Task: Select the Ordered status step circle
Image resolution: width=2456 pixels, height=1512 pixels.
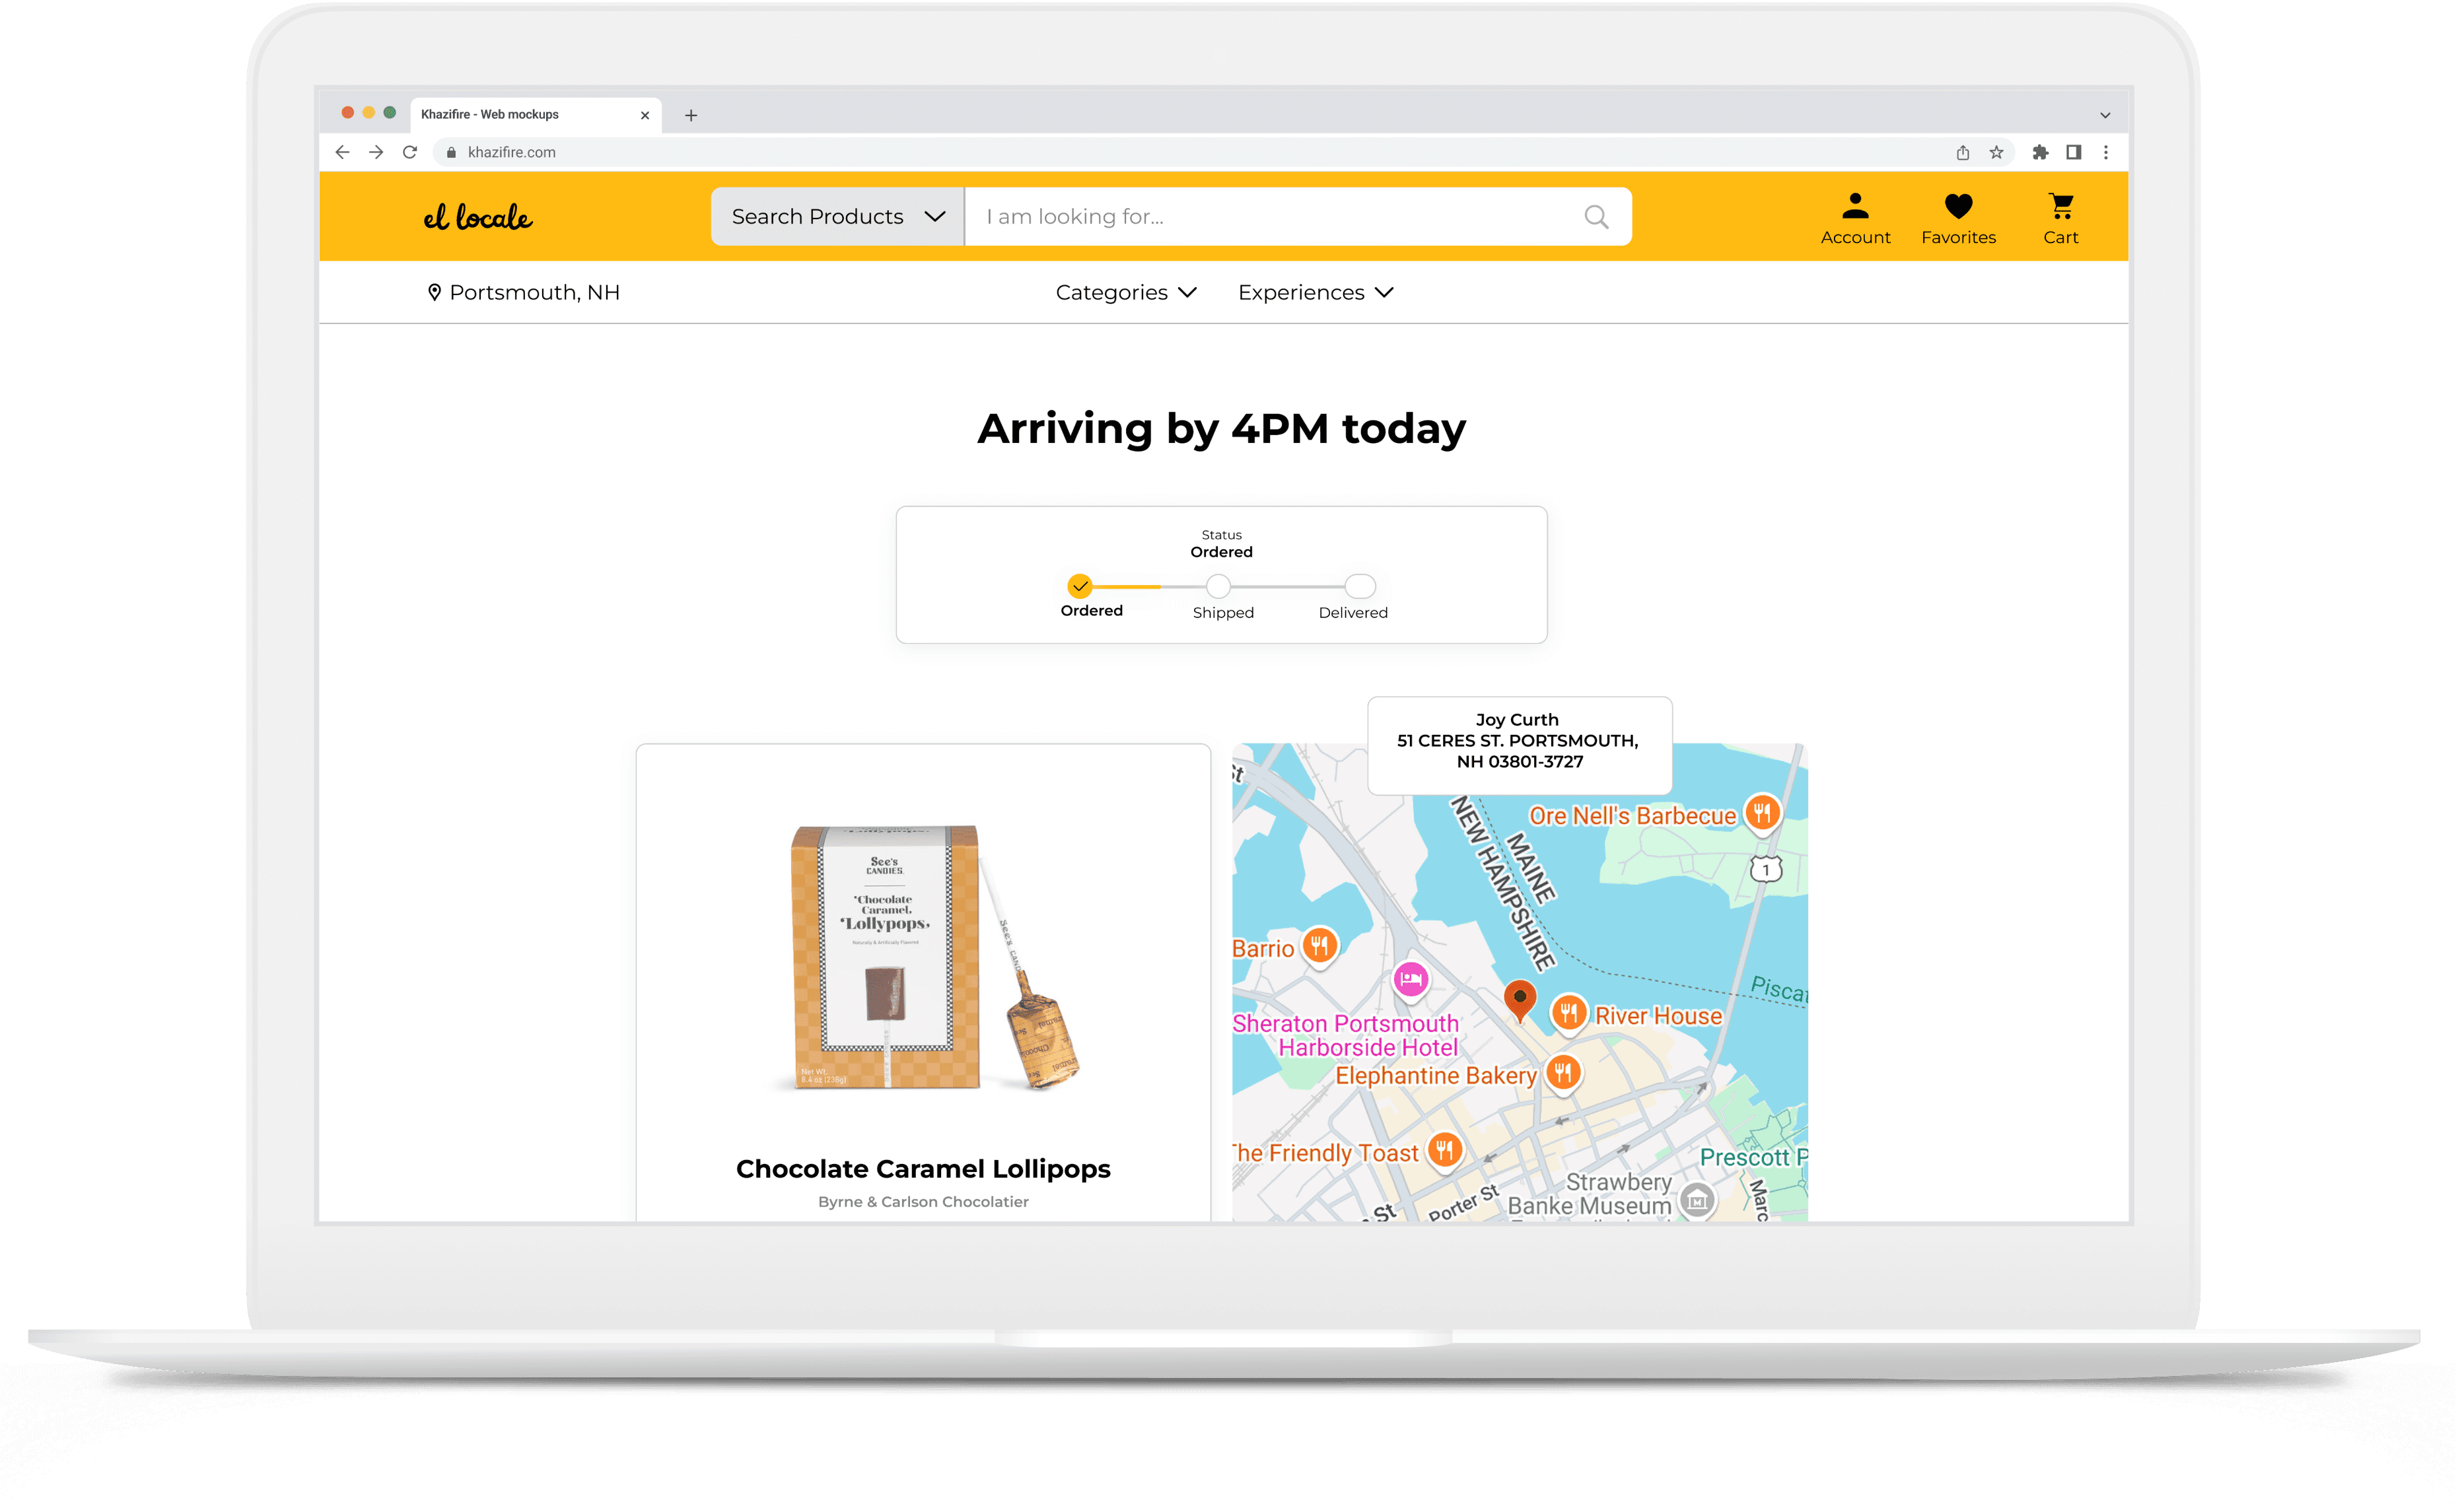Action: 1079,586
